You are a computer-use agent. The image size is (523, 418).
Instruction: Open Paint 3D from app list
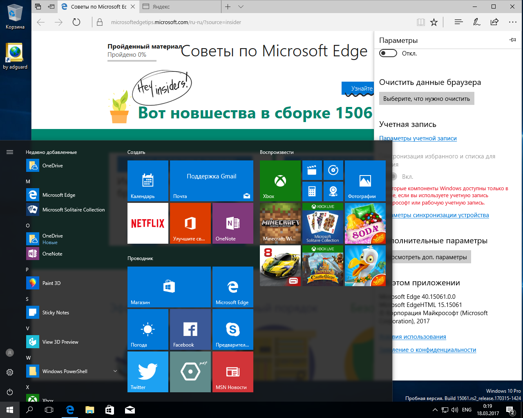(72, 283)
